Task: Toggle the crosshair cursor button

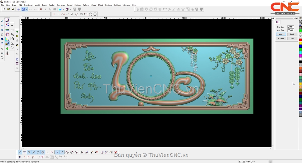Action: click(x=18, y=9)
